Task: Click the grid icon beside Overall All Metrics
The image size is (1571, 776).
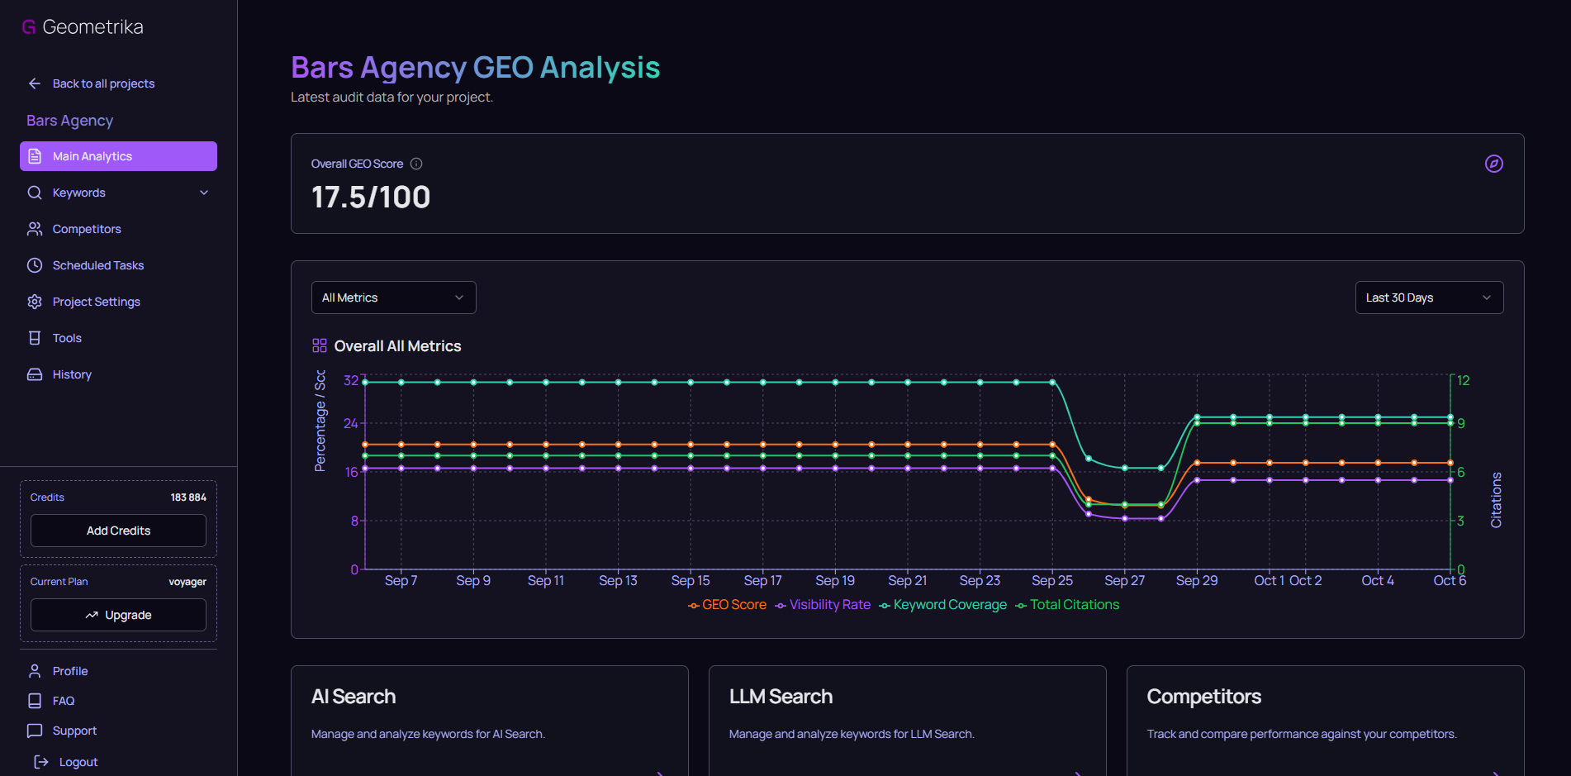Action: pyautogui.click(x=320, y=345)
